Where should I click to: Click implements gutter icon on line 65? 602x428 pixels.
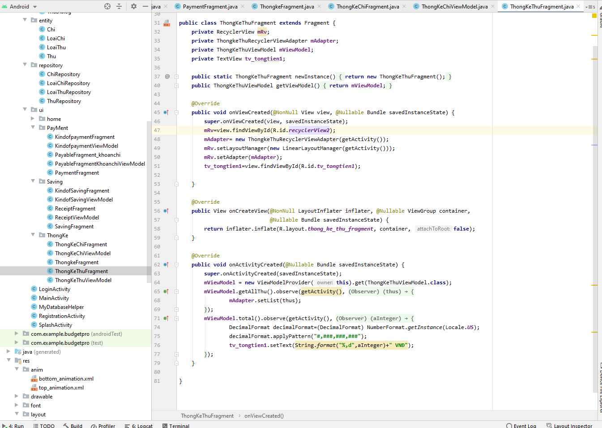[x=166, y=291]
